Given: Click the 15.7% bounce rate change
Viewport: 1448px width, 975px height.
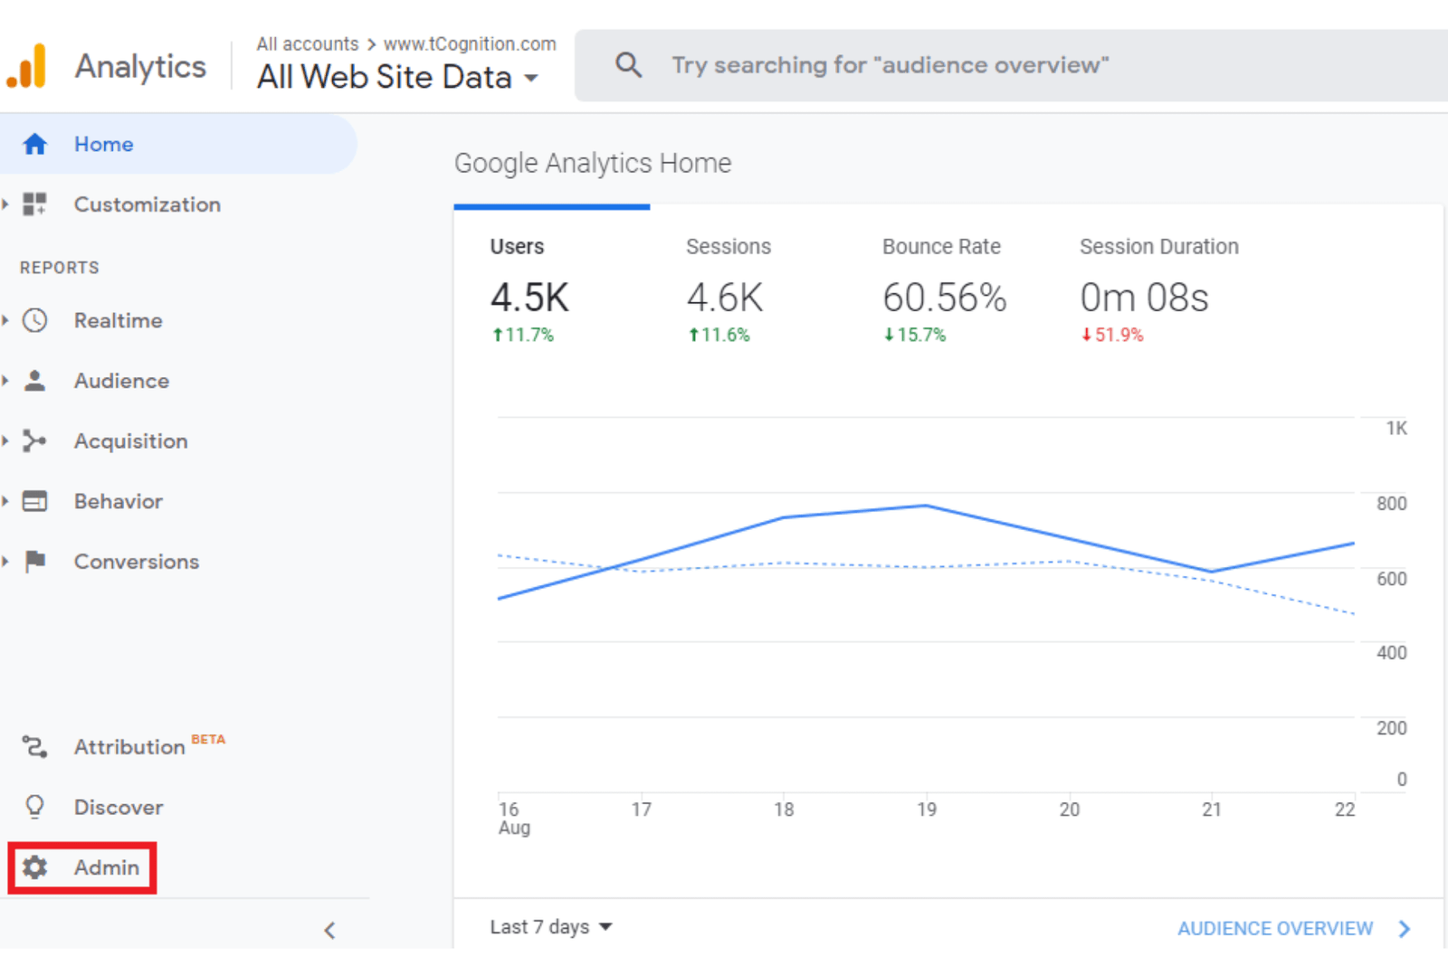Looking at the screenshot, I should click(915, 335).
